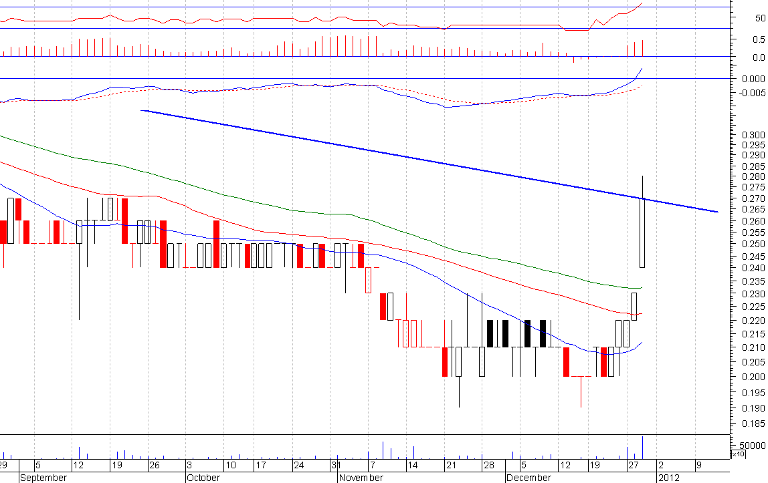The width and height of the screenshot is (768, 483).
Task: Select the 0.285 price axis label
Action: click(754, 166)
